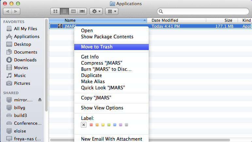252x142 pixels.
Task: Click the Applications folder title icon
Action: pos(112,4)
